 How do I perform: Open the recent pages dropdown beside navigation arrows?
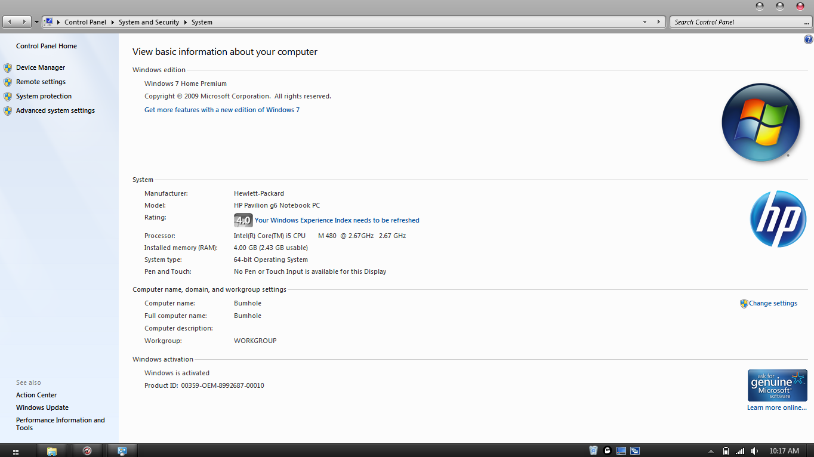[x=36, y=22]
